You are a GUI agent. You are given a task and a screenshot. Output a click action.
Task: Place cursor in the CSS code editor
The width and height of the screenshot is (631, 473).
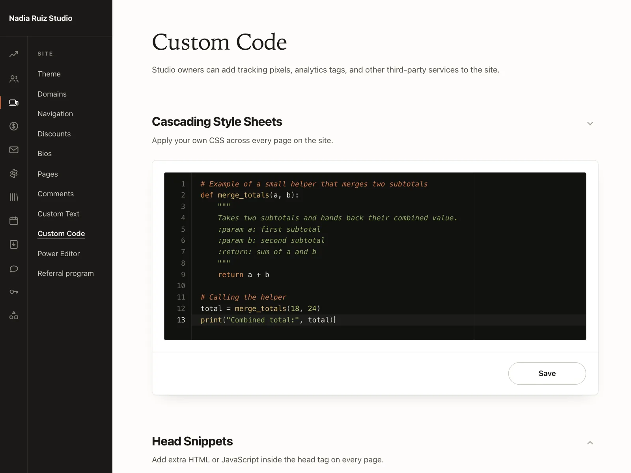(x=375, y=256)
